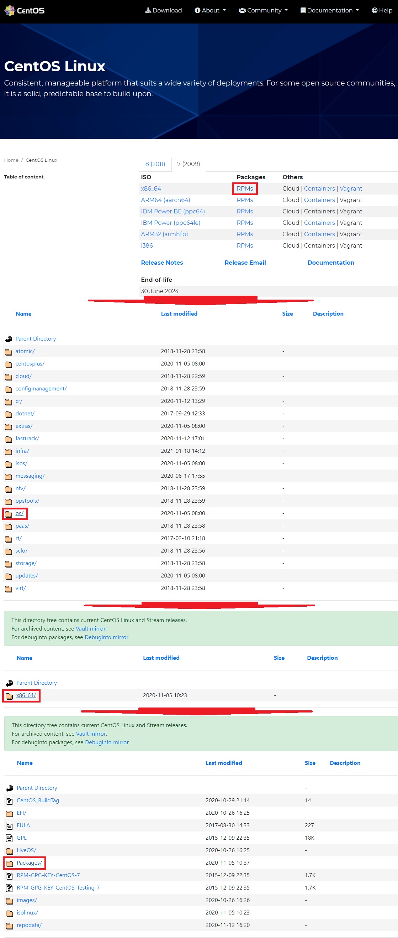Image resolution: width=398 pixels, height=938 pixels.
Task: Open the images/ directory link
Action: tap(27, 900)
